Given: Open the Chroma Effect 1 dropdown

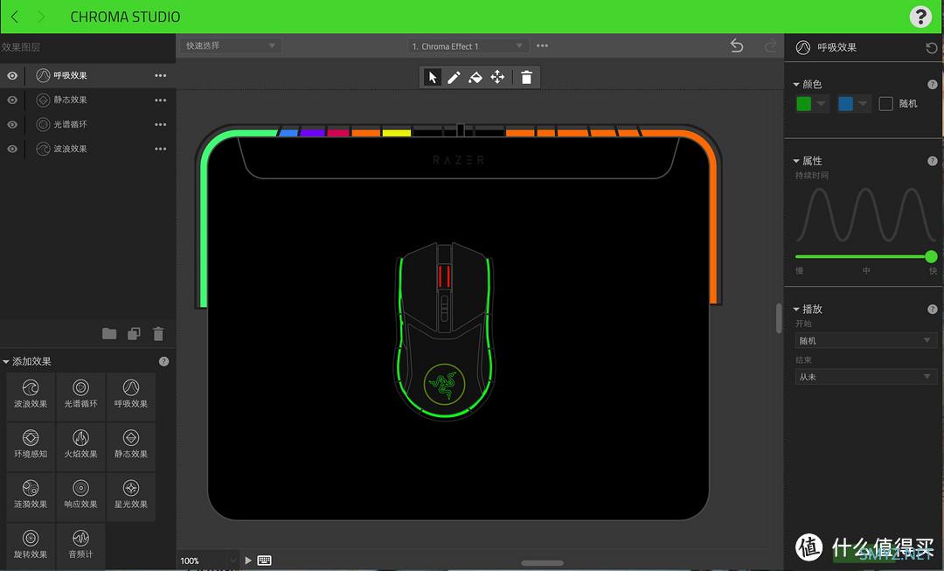Looking at the screenshot, I should tap(467, 45).
